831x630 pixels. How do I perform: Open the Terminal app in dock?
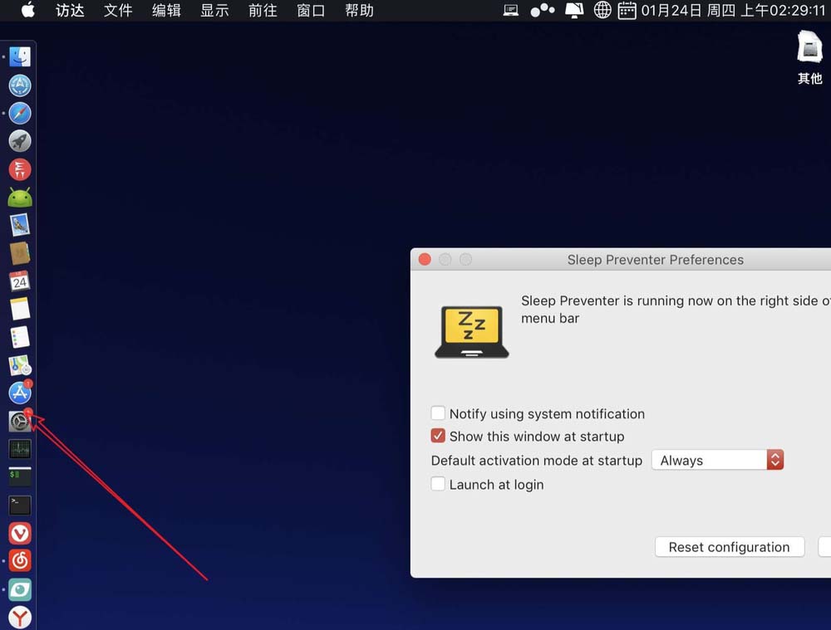pyautogui.click(x=20, y=505)
